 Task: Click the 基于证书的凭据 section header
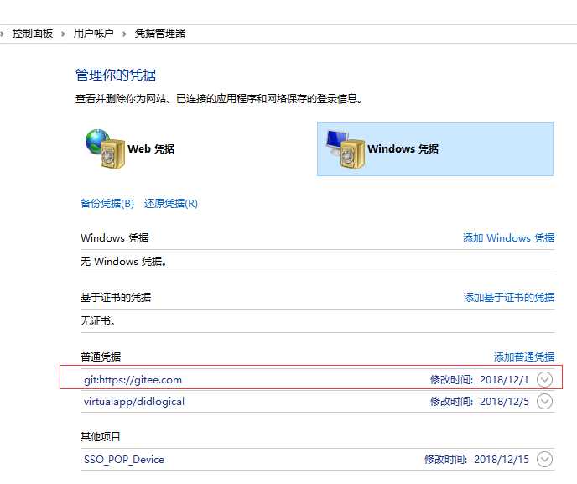(116, 298)
